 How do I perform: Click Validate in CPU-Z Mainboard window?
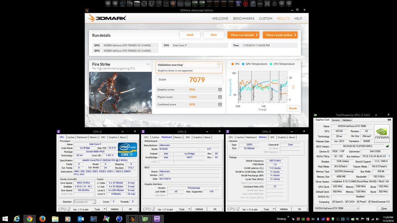point(199,209)
